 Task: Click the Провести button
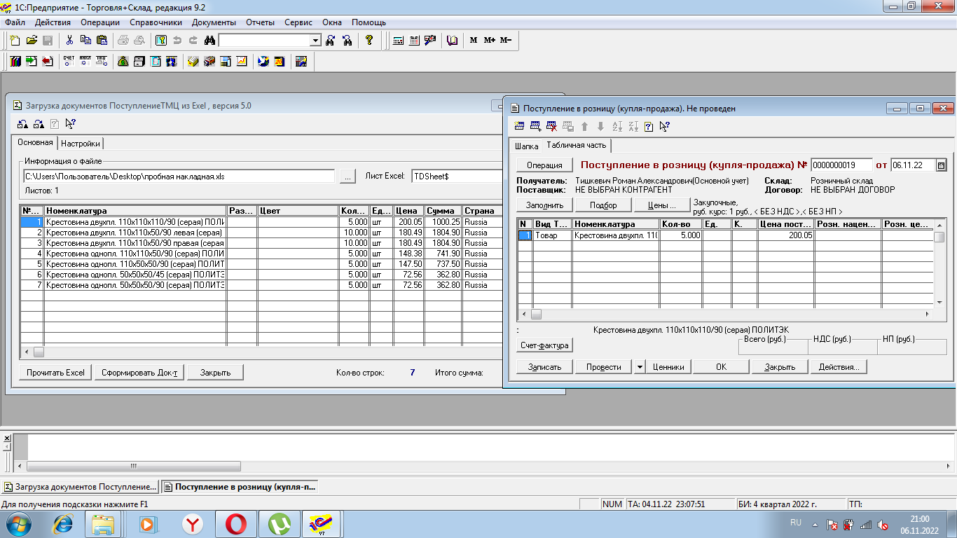coord(603,367)
